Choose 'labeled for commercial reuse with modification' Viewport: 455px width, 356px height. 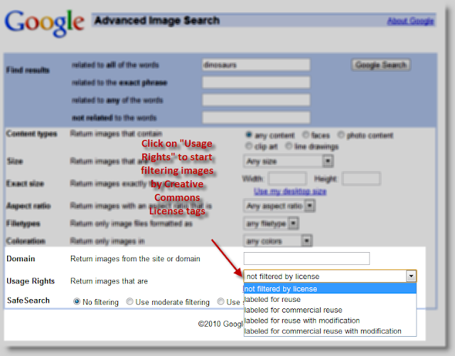point(330,331)
